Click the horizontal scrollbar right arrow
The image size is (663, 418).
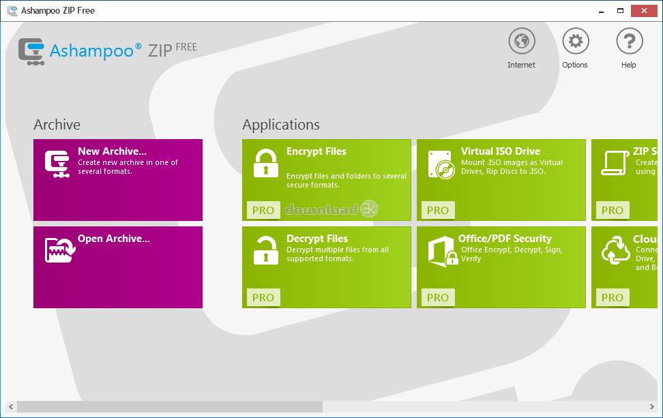[x=651, y=406]
